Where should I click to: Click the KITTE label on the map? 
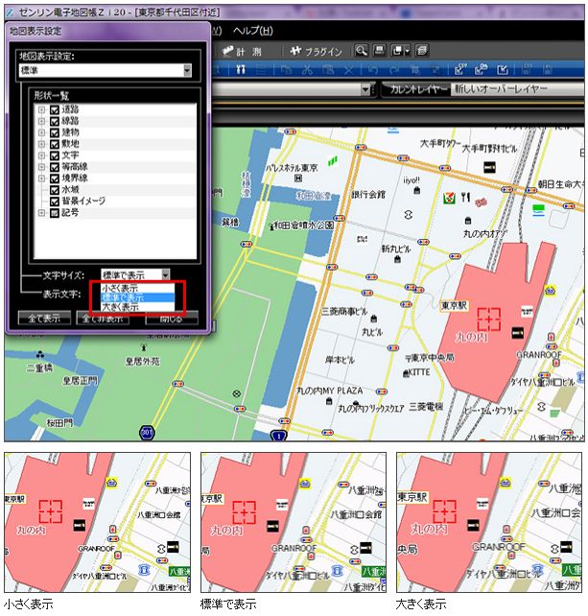point(419,372)
